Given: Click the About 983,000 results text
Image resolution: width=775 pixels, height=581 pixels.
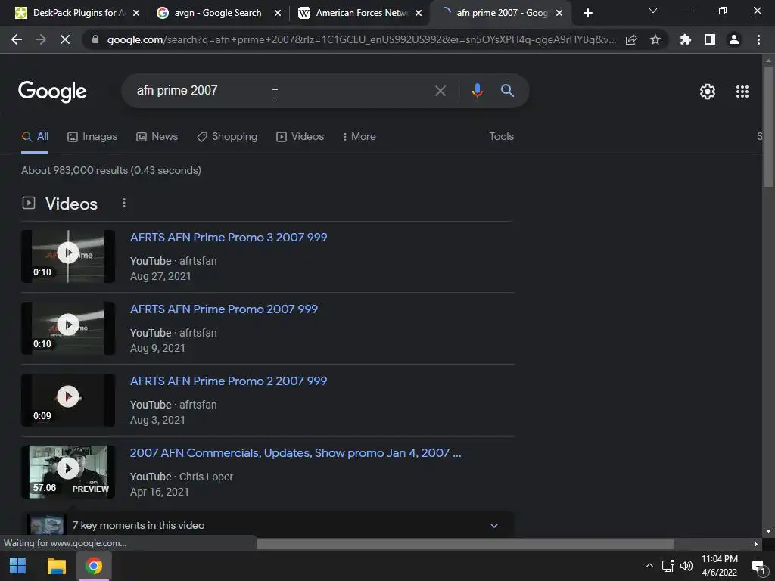Looking at the screenshot, I should 111,170.
